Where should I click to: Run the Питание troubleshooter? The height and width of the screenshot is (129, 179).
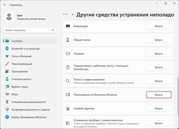click(x=159, y=54)
